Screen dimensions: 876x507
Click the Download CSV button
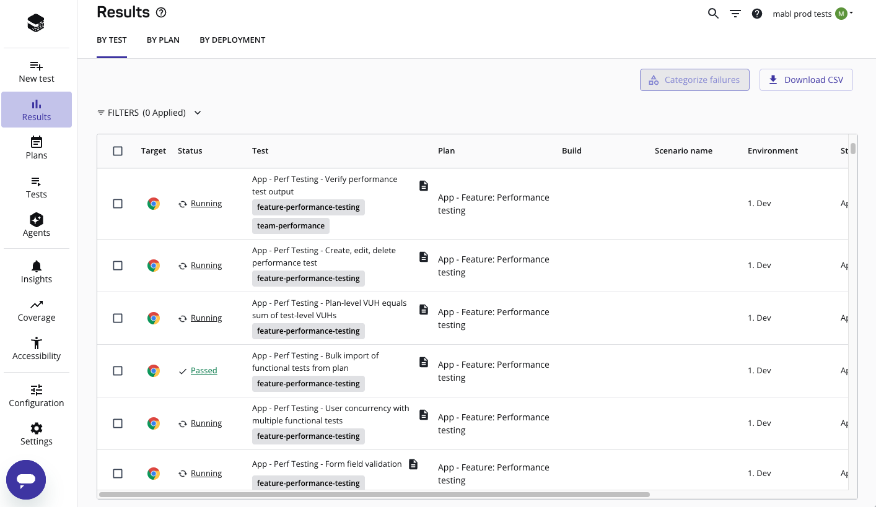pos(806,80)
